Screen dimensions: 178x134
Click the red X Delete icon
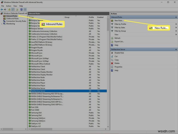[x=112, y=63]
